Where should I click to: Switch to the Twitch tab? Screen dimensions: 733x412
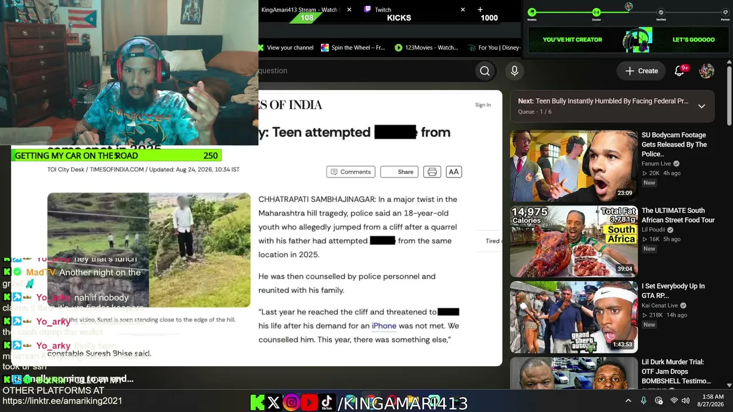tap(413, 10)
